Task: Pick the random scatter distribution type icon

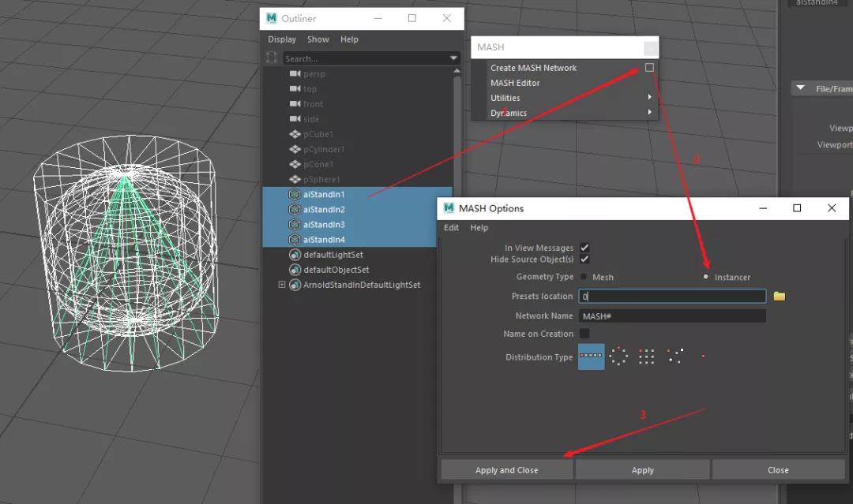Action: click(x=675, y=356)
